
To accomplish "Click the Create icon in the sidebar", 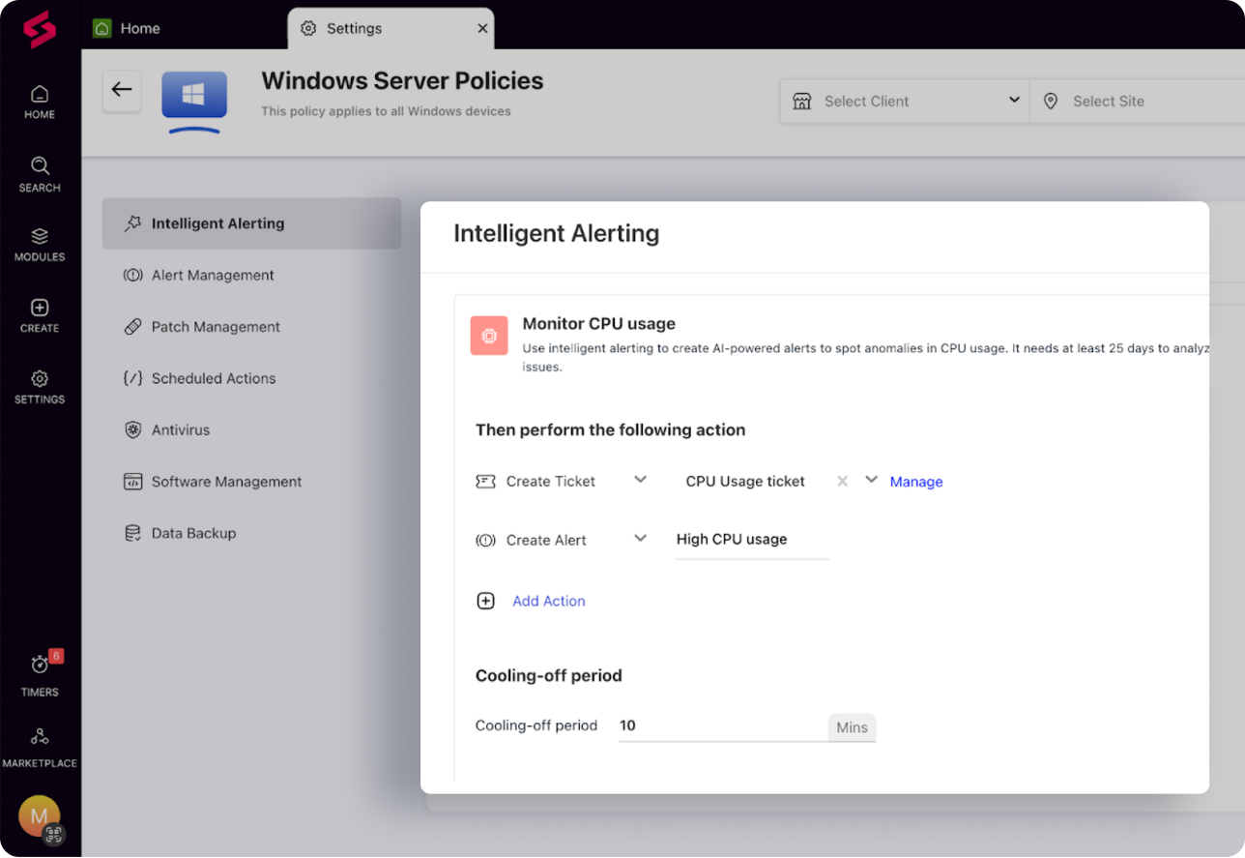I will tap(39, 314).
